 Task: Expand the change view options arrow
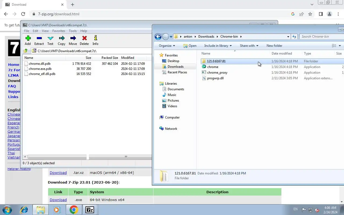point(340,46)
